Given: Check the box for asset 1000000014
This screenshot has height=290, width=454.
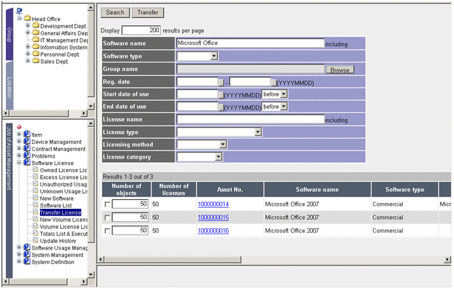Looking at the screenshot, I should point(108,204).
